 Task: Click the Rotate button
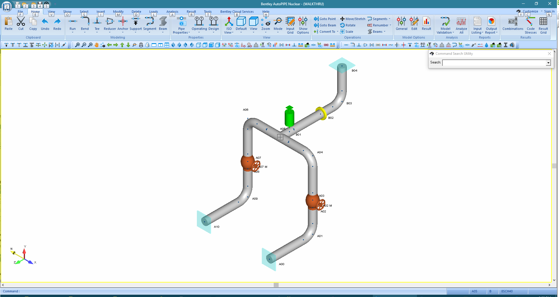(348, 25)
